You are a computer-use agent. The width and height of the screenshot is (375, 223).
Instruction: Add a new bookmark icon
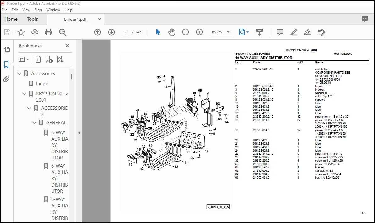click(x=49, y=59)
